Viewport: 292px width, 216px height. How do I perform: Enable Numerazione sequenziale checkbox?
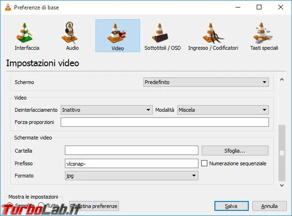click(204, 163)
